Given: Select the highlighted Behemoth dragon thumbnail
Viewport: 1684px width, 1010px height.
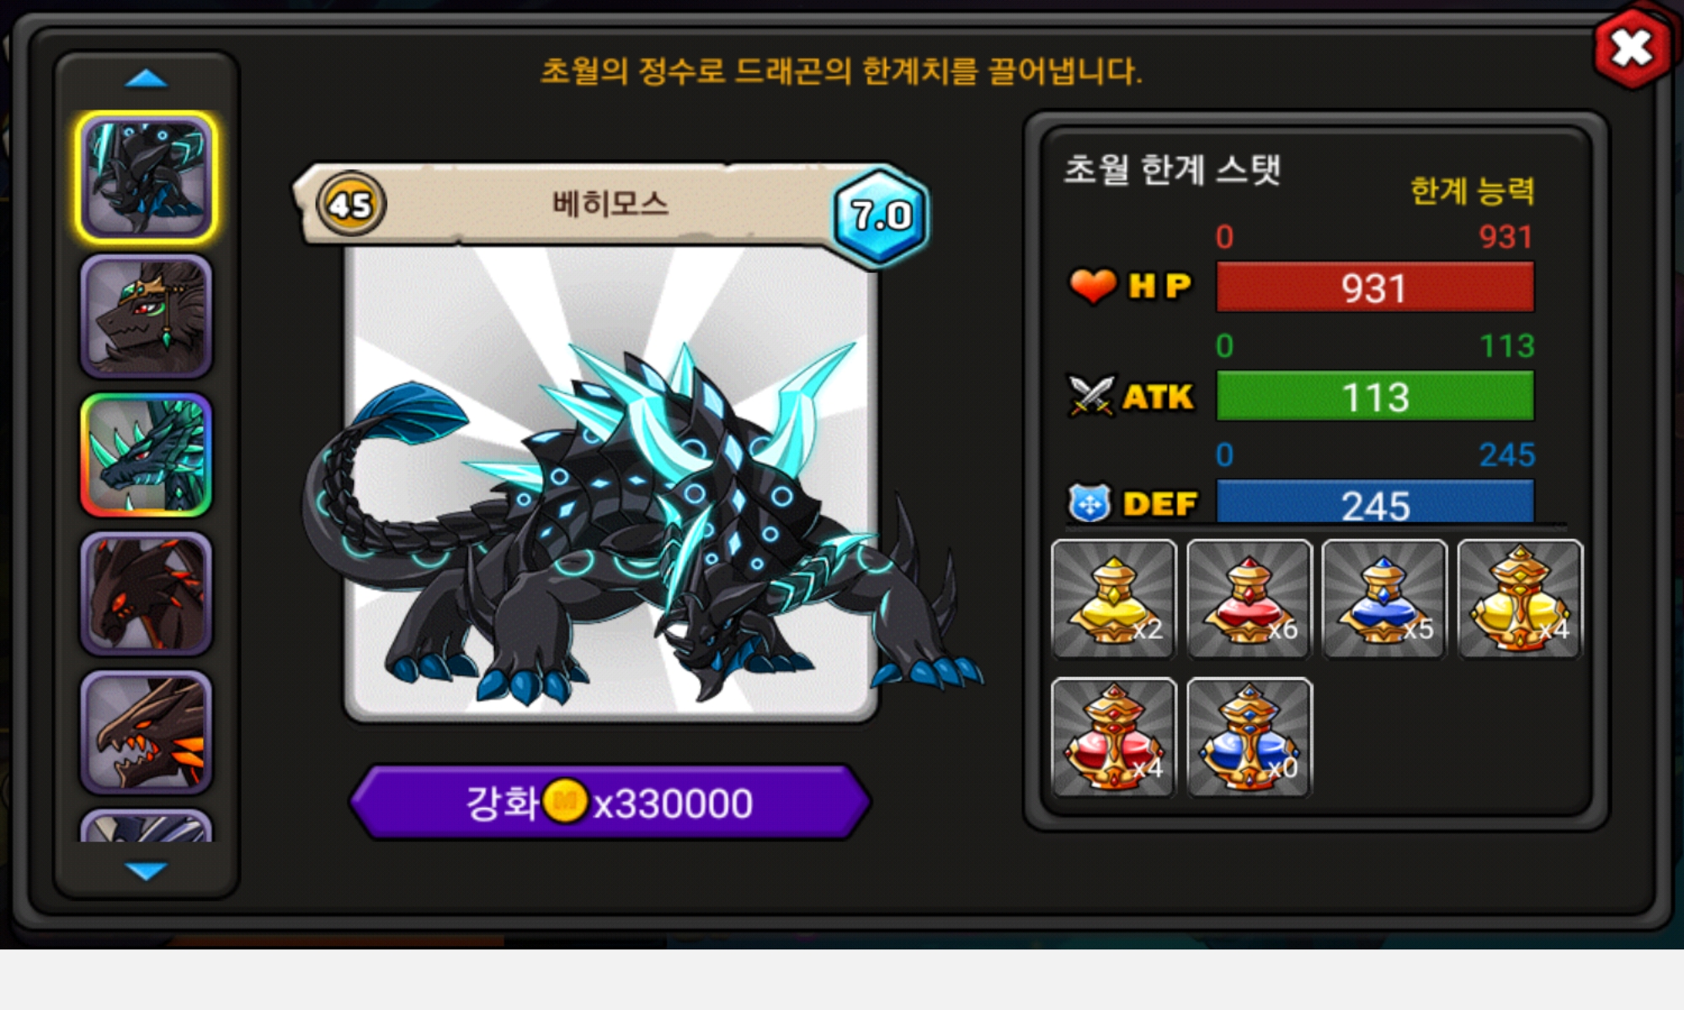Looking at the screenshot, I should coord(147,177).
